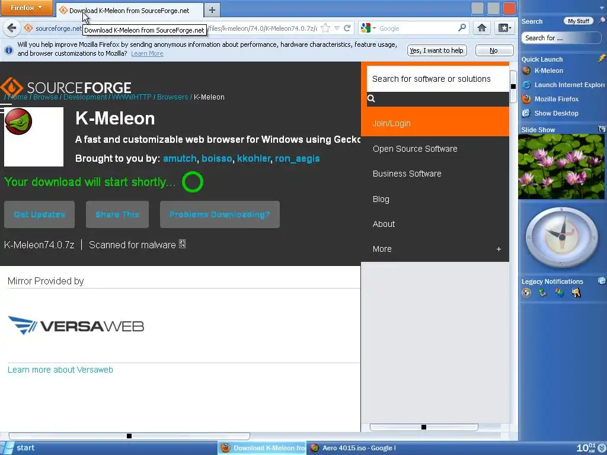Viewport: 607px width, 455px height.
Task: Click the main horizontal scrollbar thumb
Action: (x=129, y=436)
